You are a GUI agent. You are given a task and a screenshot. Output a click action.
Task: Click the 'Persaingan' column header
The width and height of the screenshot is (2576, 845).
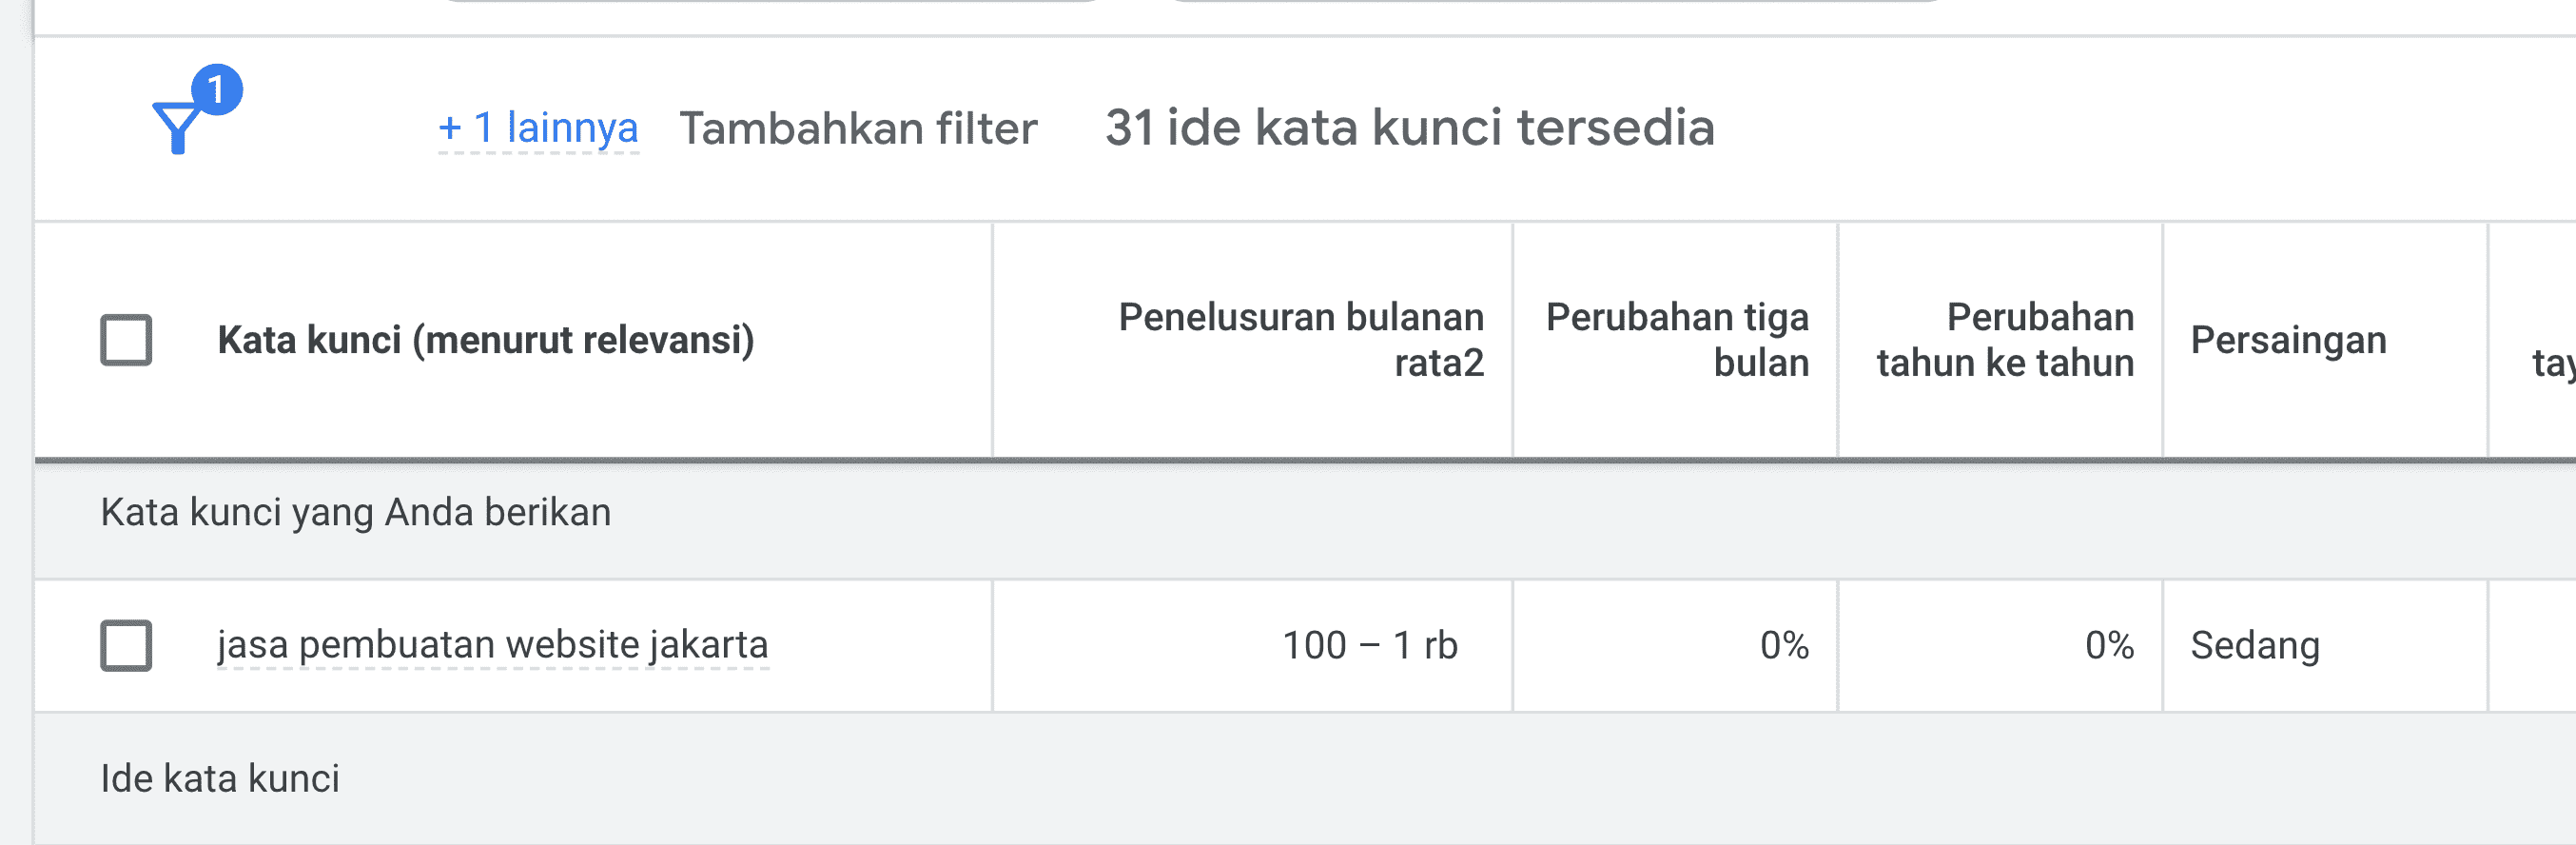click(2288, 340)
